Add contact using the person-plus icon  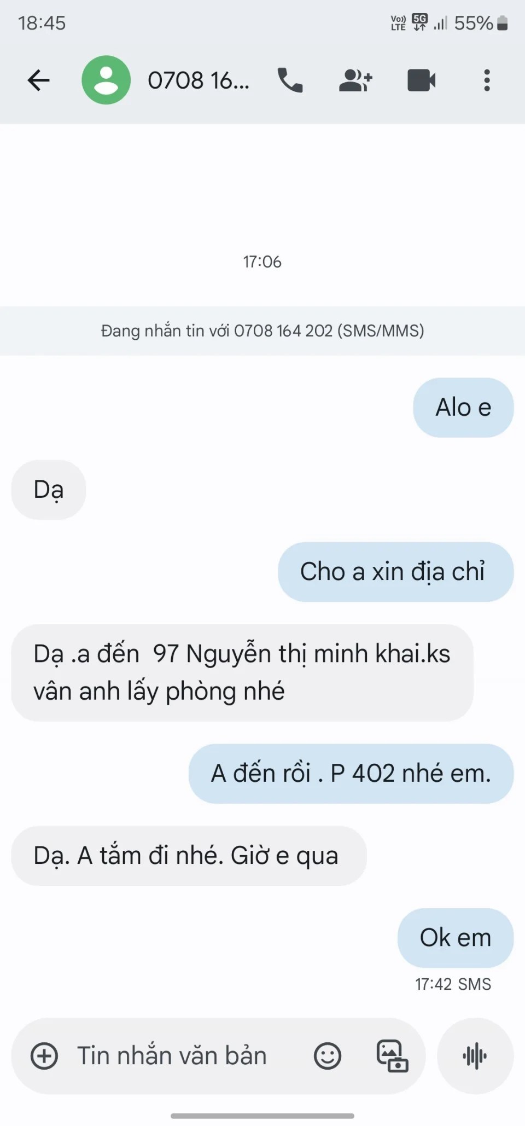(x=355, y=80)
